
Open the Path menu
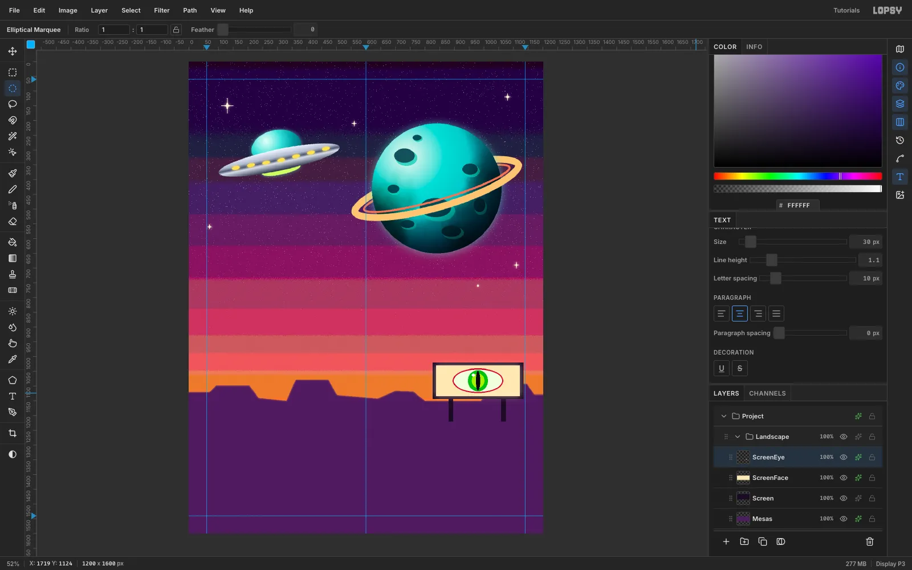[x=190, y=10]
